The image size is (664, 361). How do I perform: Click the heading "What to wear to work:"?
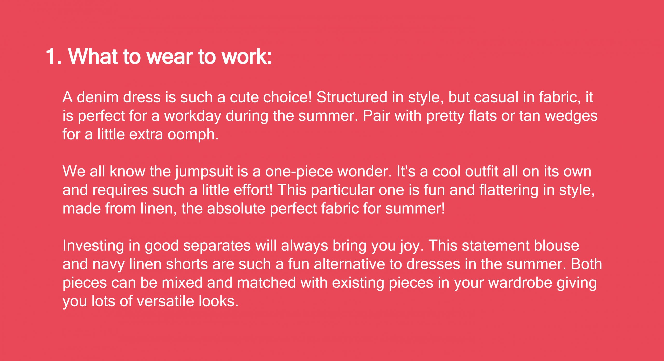(170, 56)
